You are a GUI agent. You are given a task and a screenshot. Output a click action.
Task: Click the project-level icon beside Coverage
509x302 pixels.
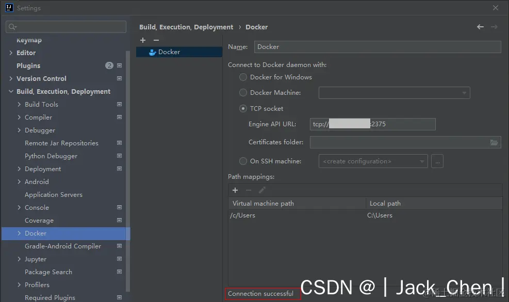click(120, 220)
